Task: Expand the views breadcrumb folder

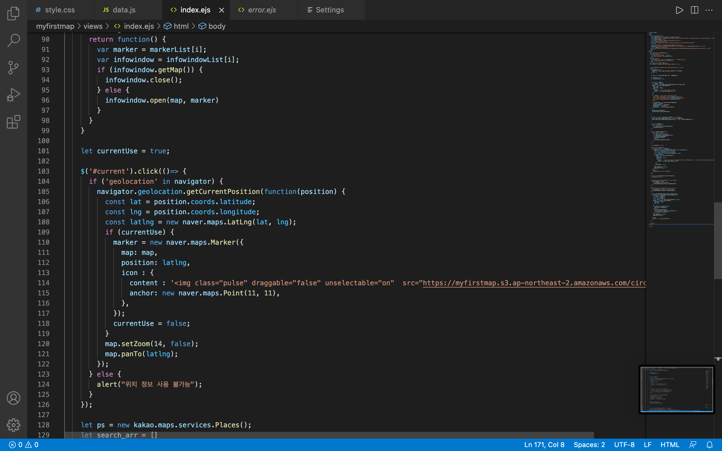Action: [93, 26]
